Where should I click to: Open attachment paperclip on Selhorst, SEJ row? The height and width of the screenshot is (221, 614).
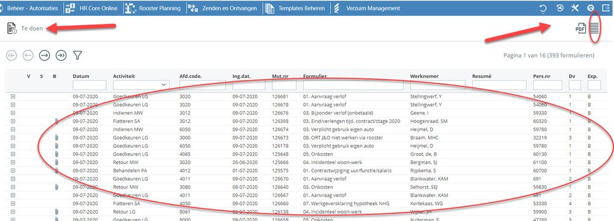pyautogui.click(x=57, y=187)
